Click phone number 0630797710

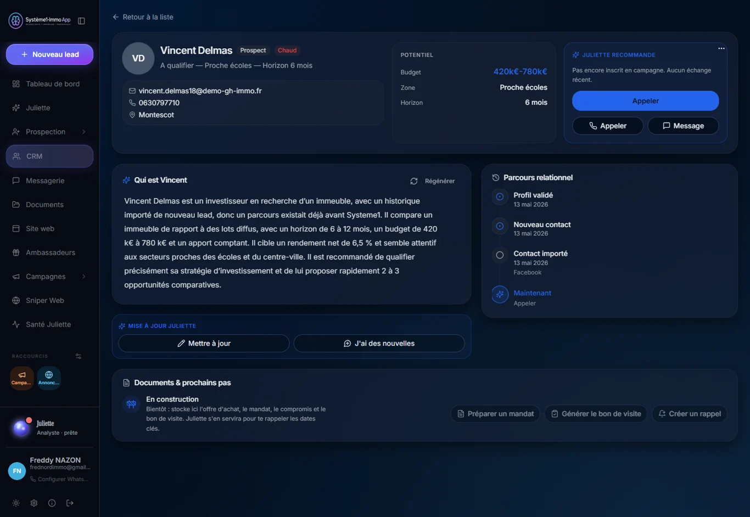tap(159, 103)
